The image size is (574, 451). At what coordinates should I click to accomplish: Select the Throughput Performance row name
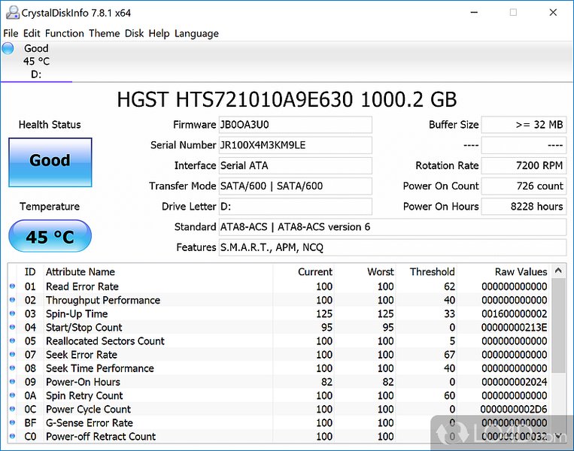click(x=103, y=300)
